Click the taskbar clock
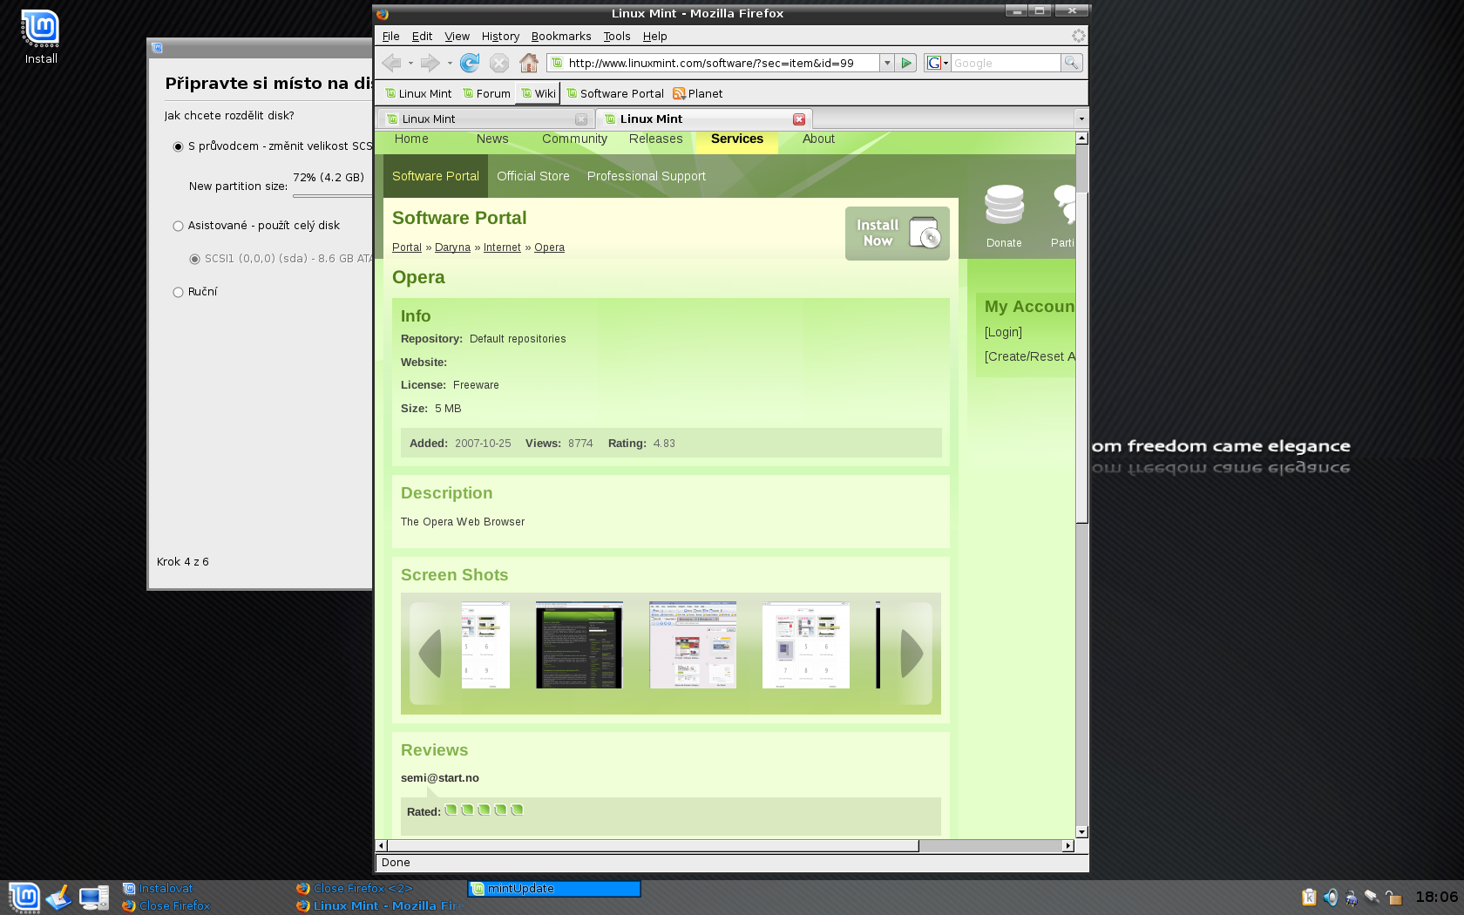 click(x=1436, y=897)
